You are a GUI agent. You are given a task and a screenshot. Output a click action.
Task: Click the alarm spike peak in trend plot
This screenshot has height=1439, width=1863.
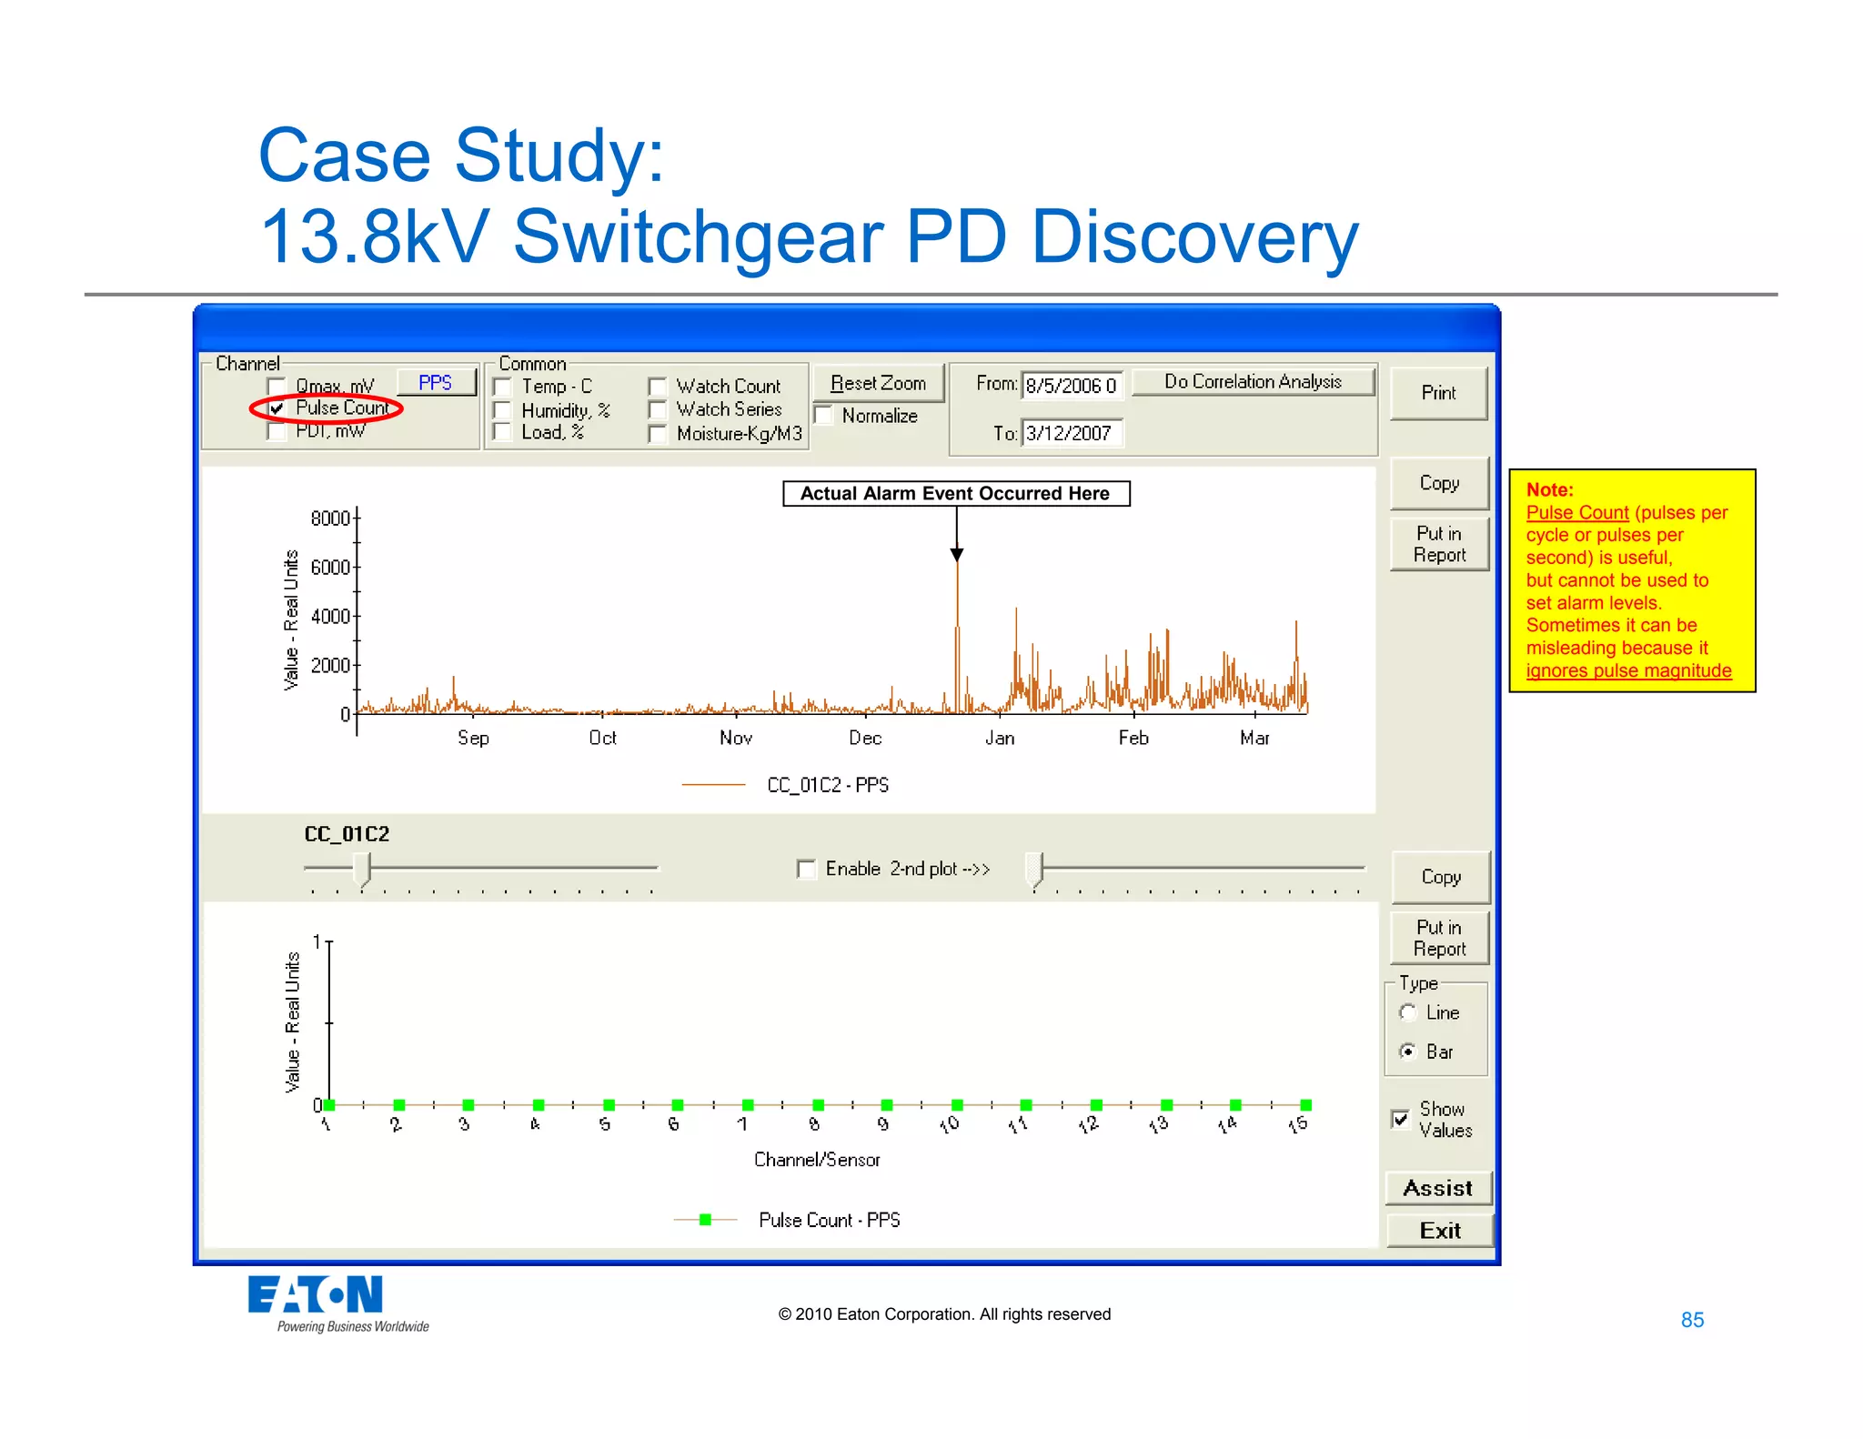tap(957, 563)
